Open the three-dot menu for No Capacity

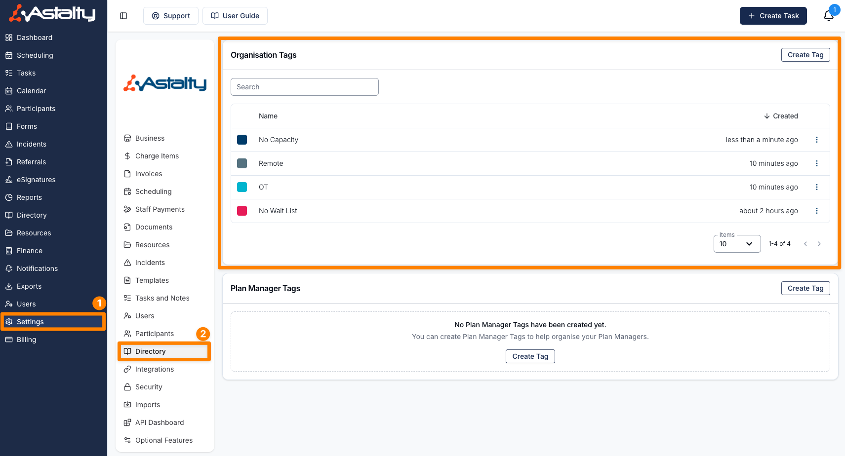[817, 140]
